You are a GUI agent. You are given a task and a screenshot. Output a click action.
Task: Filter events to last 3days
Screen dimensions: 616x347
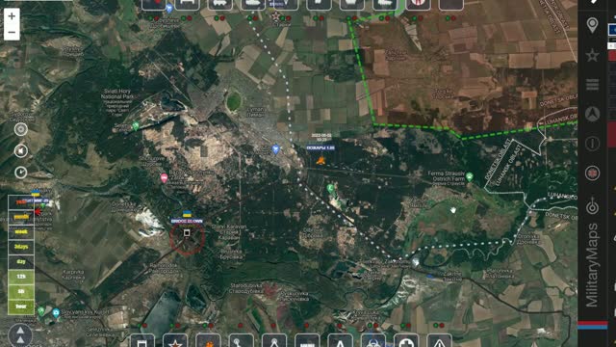[x=21, y=247]
